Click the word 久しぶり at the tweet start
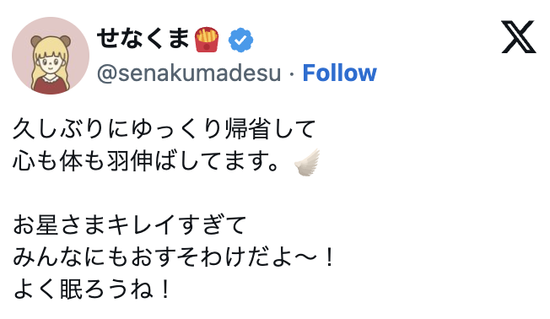Viewport: 550px width, 319px height. 59,129
